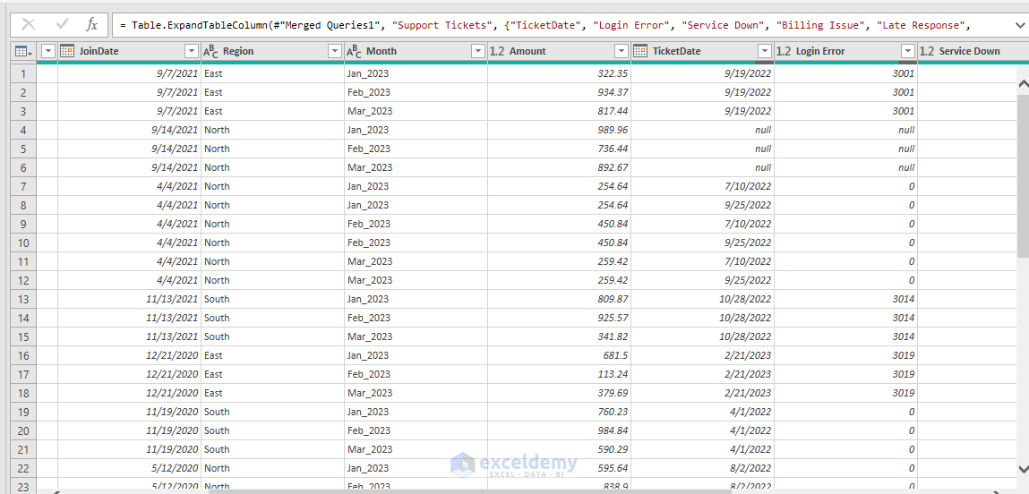Select row number 1
This screenshot has height=494, width=1029.
coord(23,73)
